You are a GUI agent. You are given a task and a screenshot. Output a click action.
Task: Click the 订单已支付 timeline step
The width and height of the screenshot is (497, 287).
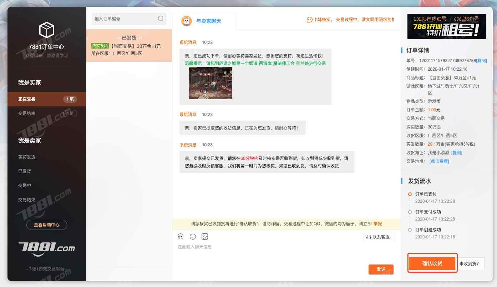[x=426, y=194]
